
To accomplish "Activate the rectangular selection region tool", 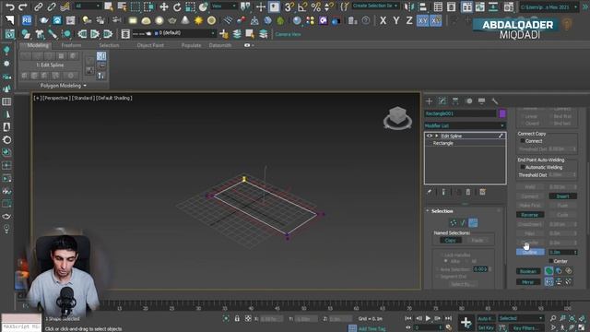I will click(136, 6).
